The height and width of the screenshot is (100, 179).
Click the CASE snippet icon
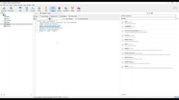point(123,23)
